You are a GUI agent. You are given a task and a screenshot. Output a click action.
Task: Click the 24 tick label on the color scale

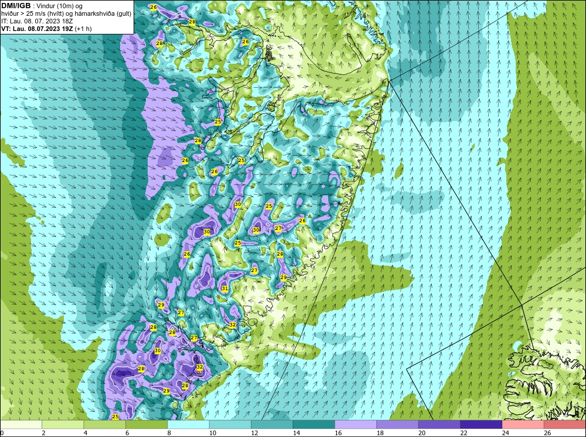coord(505,433)
